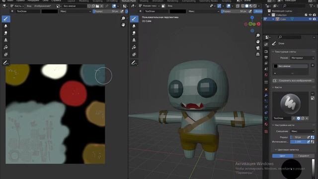Open the Вид menu in the image editor
This screenshot has width=318, height=179.
tap(29, 6)
